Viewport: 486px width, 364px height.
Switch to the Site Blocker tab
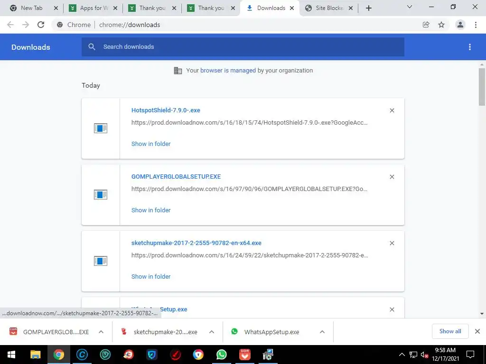click(x=329, y=8)
